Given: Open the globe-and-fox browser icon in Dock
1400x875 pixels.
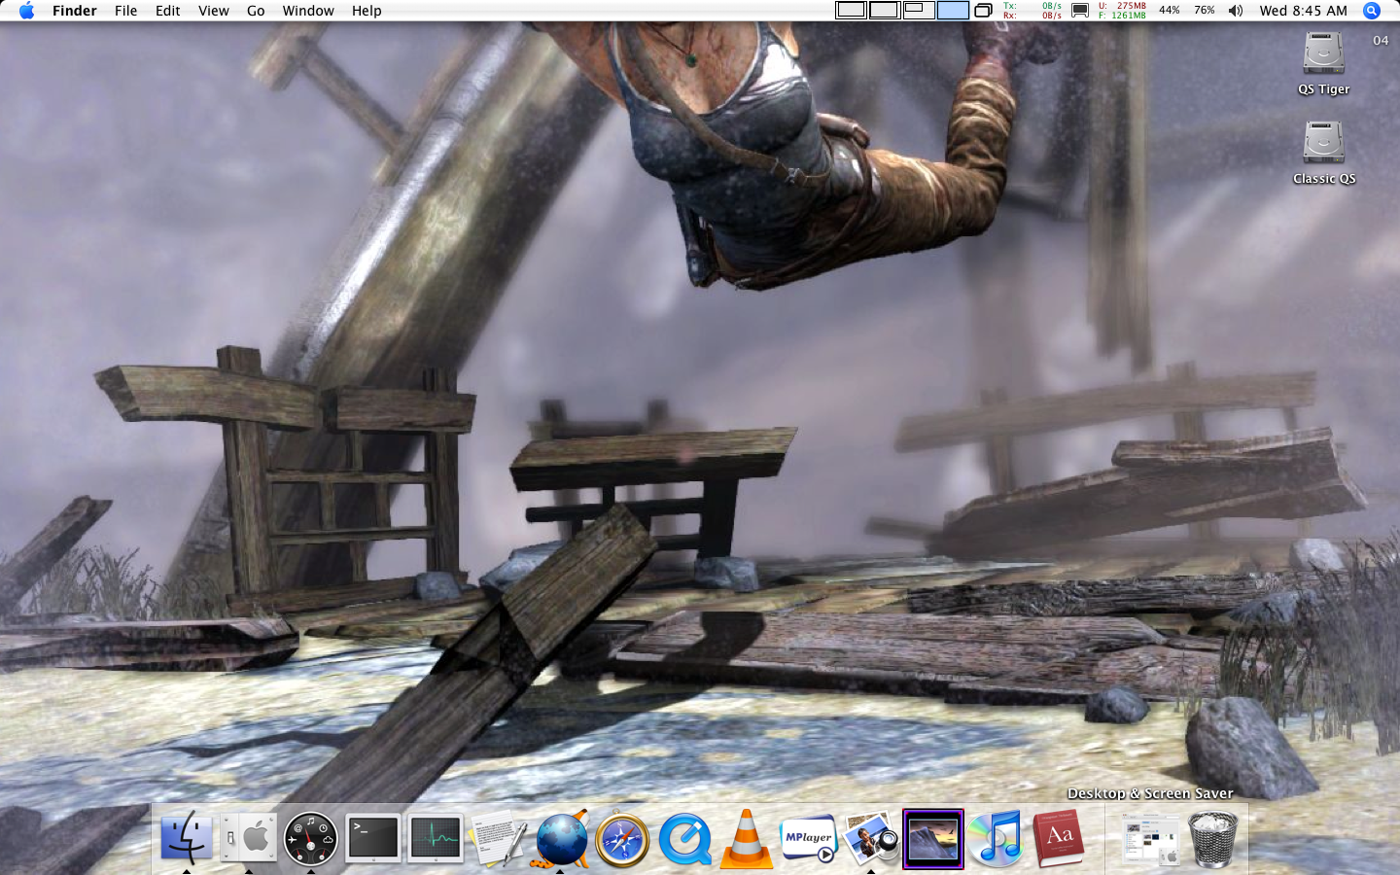Looking at the screenshot, I should coord(561,838).
